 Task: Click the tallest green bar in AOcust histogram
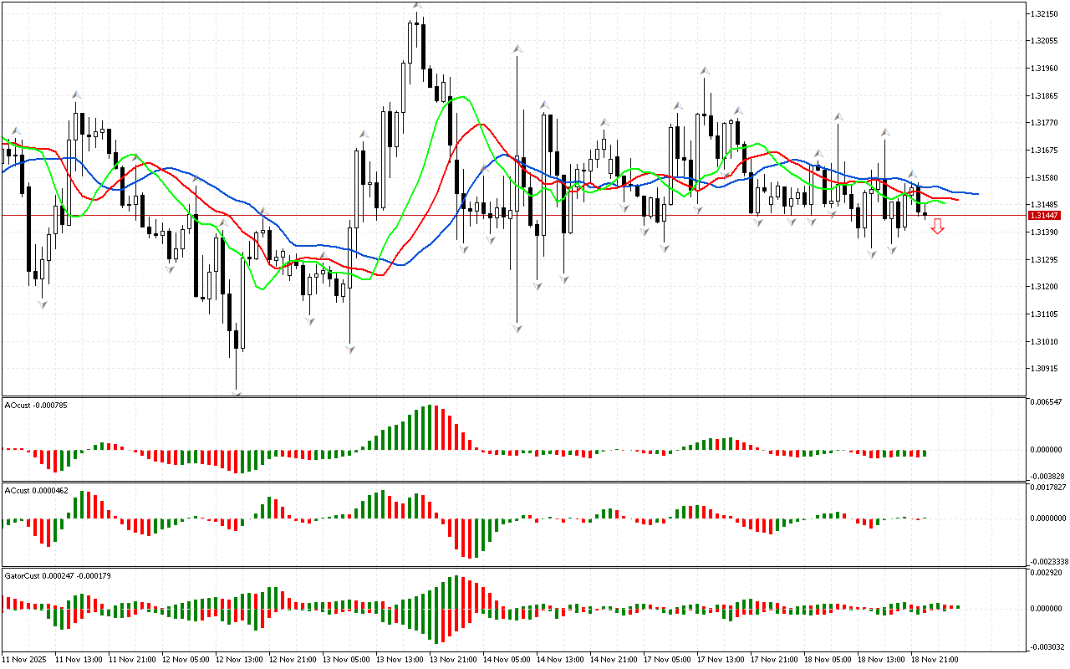(430, 427)
